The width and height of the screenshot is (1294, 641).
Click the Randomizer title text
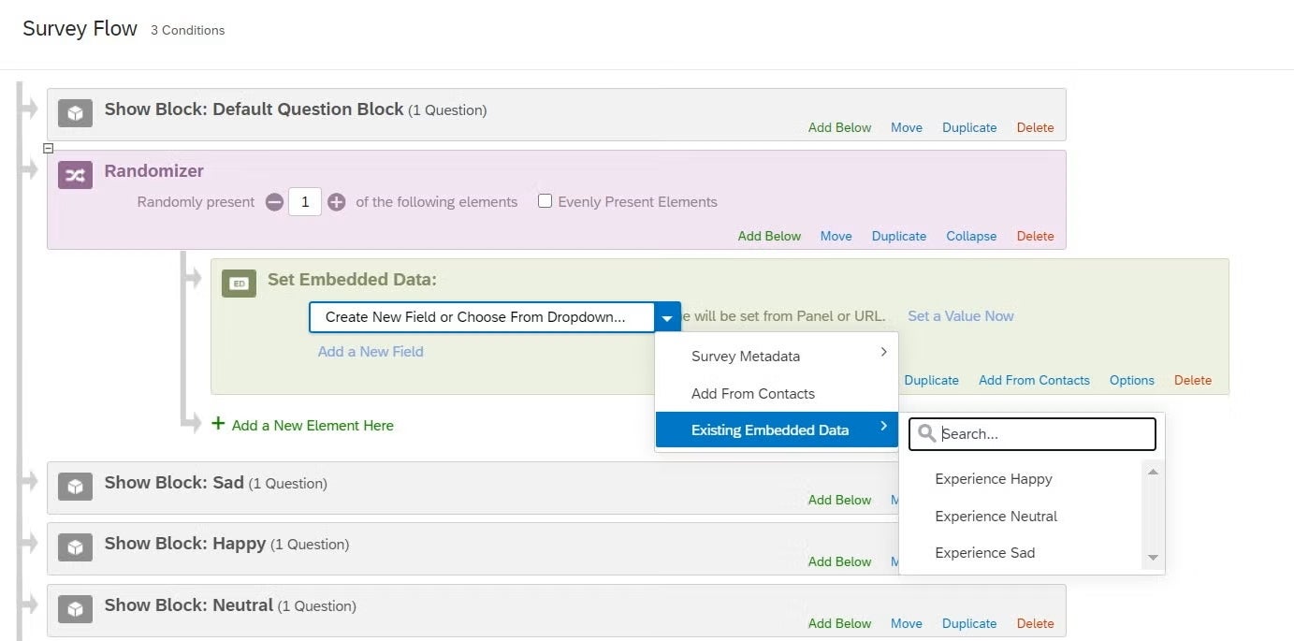coord(153,171)
